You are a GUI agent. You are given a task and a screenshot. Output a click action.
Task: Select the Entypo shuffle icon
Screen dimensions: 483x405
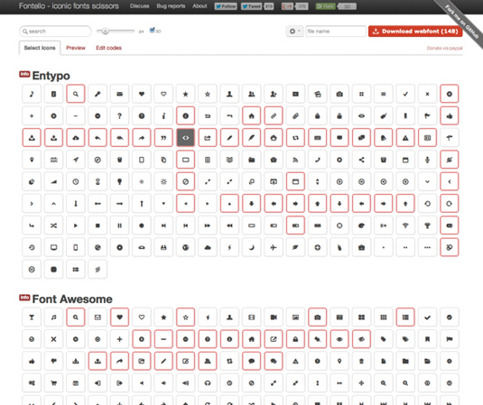[x=53, y=226]
